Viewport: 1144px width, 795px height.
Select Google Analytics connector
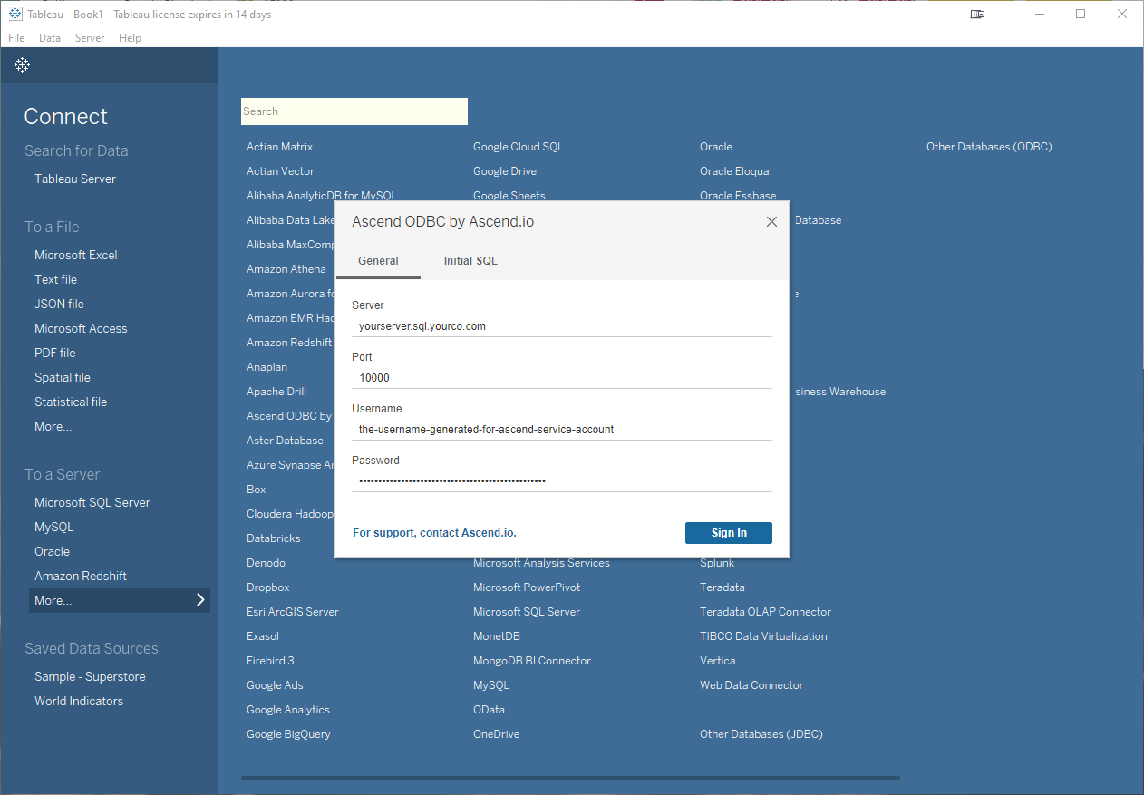(x=288, y=710)
